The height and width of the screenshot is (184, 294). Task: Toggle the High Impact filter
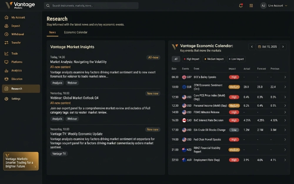(x=191, y=59)
